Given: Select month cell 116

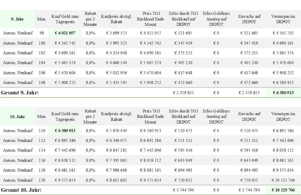Looking at the screenshot, I should tap(42, 160).
